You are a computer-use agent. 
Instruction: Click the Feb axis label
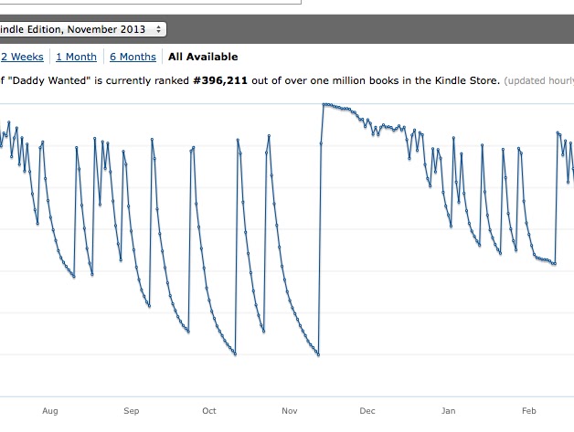click(x=529, y=411)
